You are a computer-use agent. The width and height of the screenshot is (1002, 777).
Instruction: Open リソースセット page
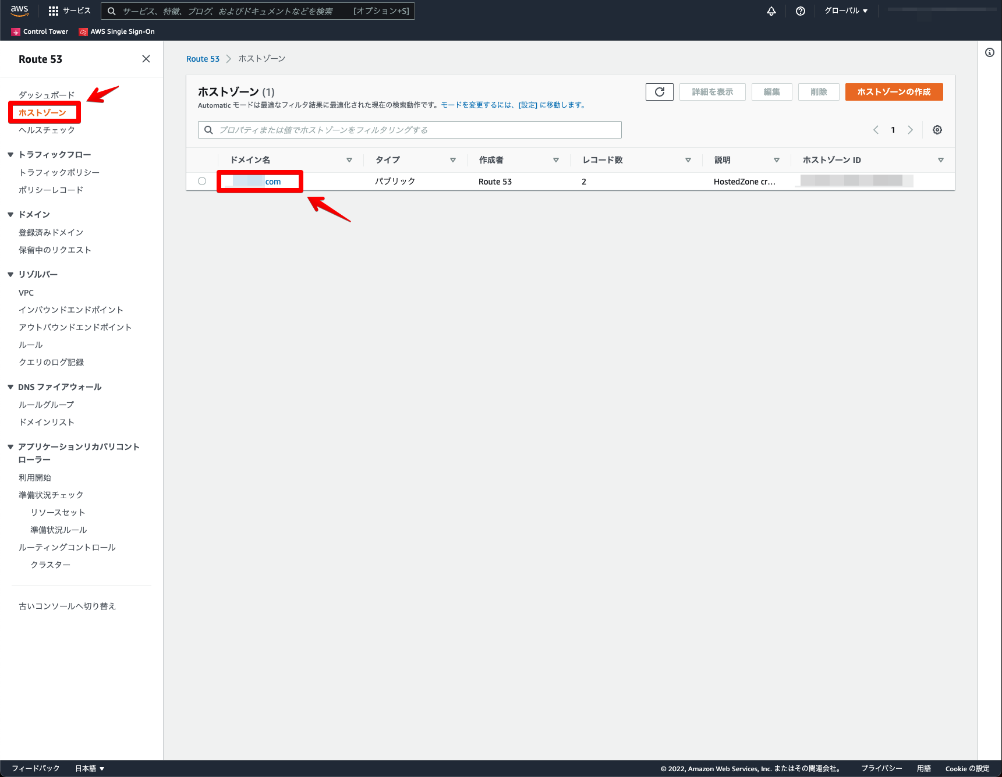tap(58, 512)
